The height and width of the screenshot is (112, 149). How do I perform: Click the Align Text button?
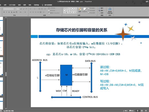point(52,10)
